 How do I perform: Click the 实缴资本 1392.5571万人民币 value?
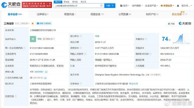[x=170, y=48]
